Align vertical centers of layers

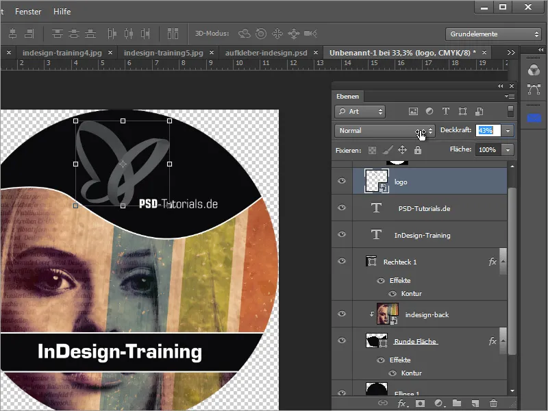(74, 34)
